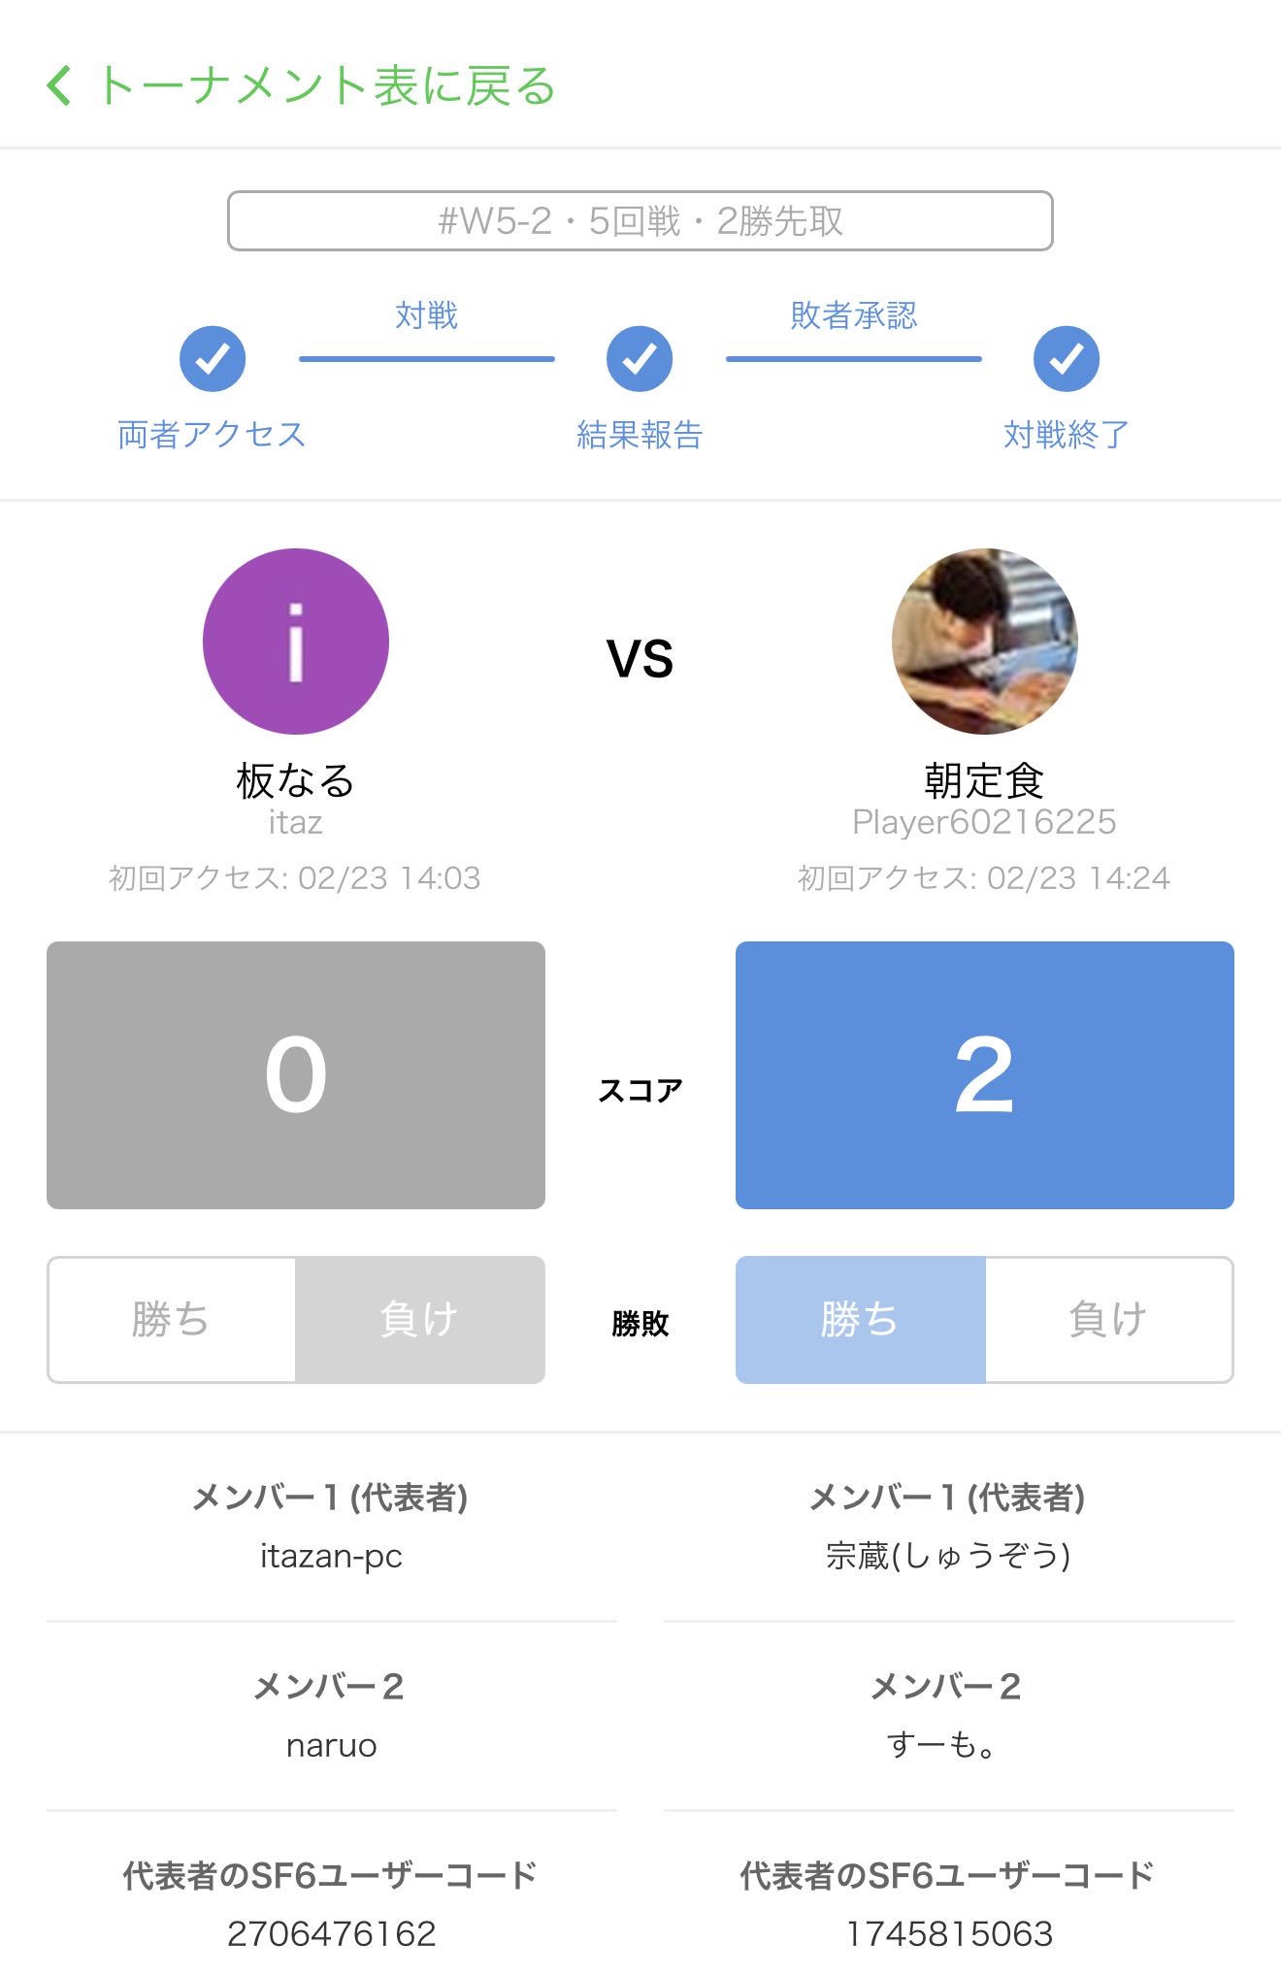Open 板なる purple avatar icon

[x=296, y=642]
